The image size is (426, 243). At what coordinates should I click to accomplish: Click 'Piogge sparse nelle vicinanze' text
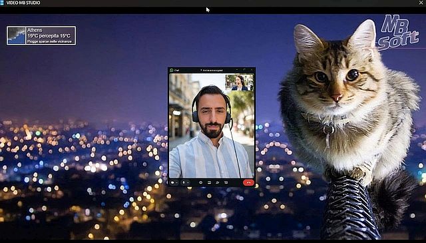tap(49, 41)
